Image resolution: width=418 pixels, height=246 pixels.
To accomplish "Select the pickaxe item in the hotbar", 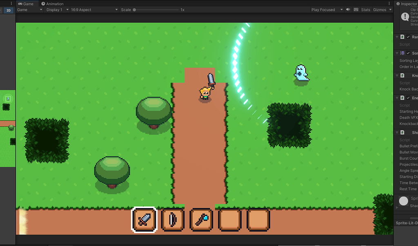I will coord(201,220).
